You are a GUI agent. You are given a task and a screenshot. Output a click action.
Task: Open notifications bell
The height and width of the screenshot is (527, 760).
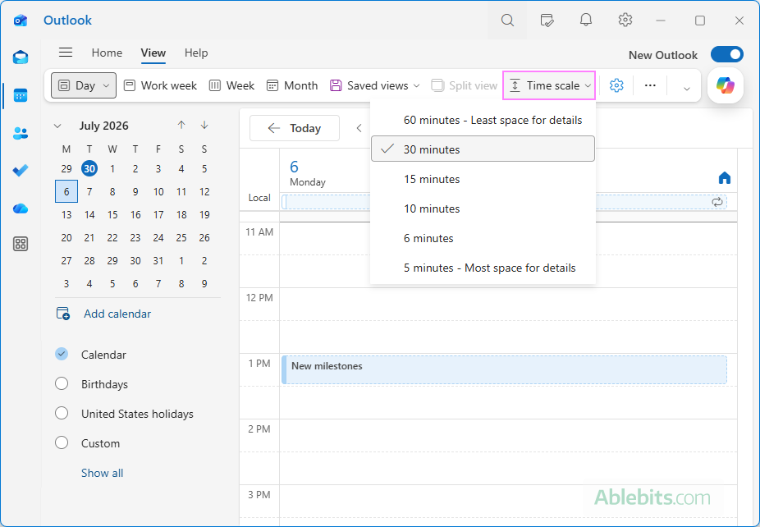coord(586,20)
